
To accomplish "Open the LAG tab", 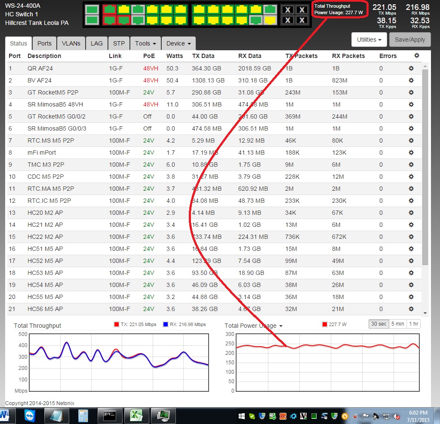I will (96, 43).
